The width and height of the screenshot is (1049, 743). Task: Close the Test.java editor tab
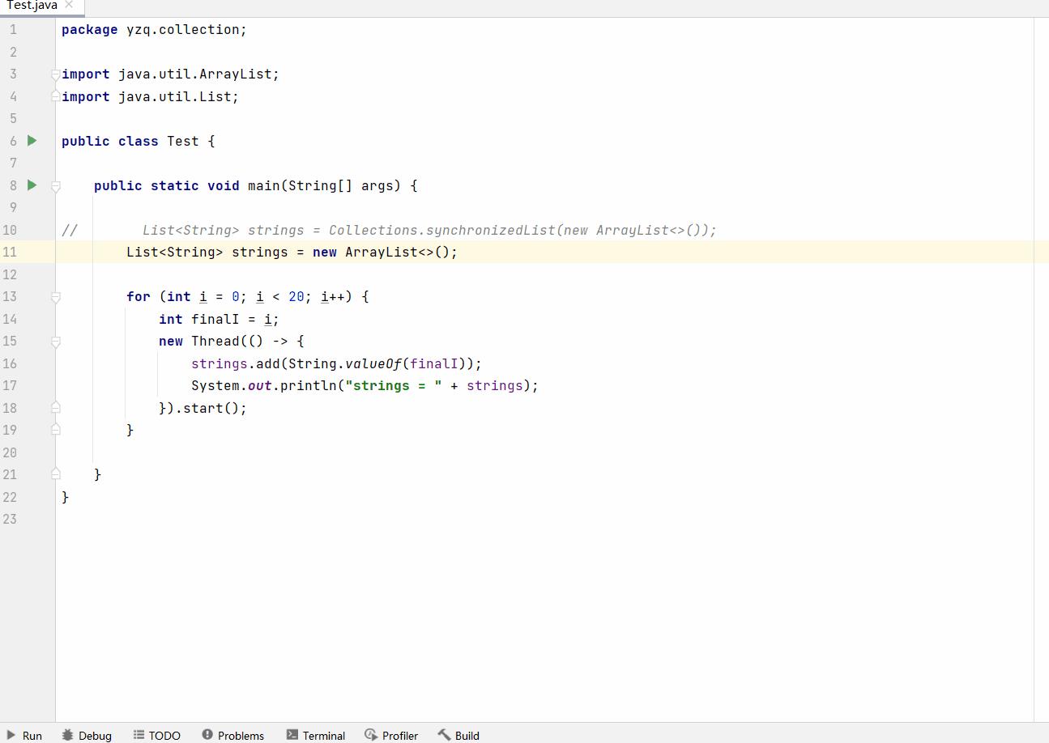coord(69,5)
